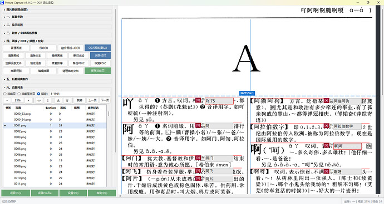Click the status bar zoom readout 缩放 21%
Screen dimensions: 384x204
(x=363, y=202)
